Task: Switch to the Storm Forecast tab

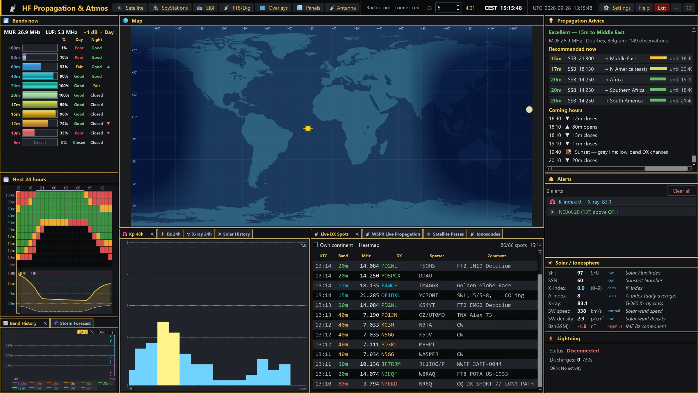Action: 72,323
